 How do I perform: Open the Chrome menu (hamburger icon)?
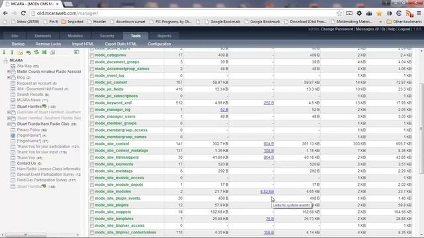(419, 13)
